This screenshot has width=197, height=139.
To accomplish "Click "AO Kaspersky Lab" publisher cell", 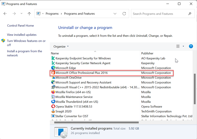I will (x=153, y=58).
